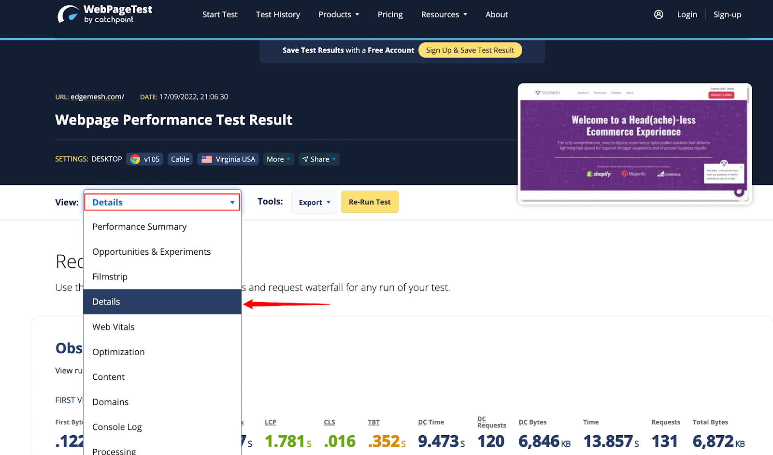Select Optimization view option
The width and height of the screenshot is (773, 455).
[162, 352]
